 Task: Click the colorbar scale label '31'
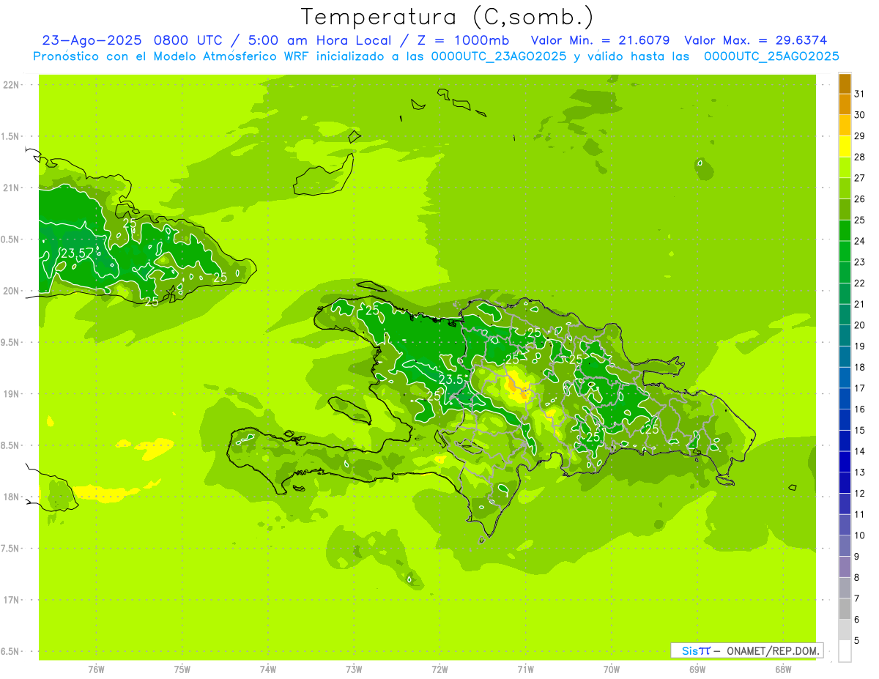pyautogui.click(x=860, y=94)
